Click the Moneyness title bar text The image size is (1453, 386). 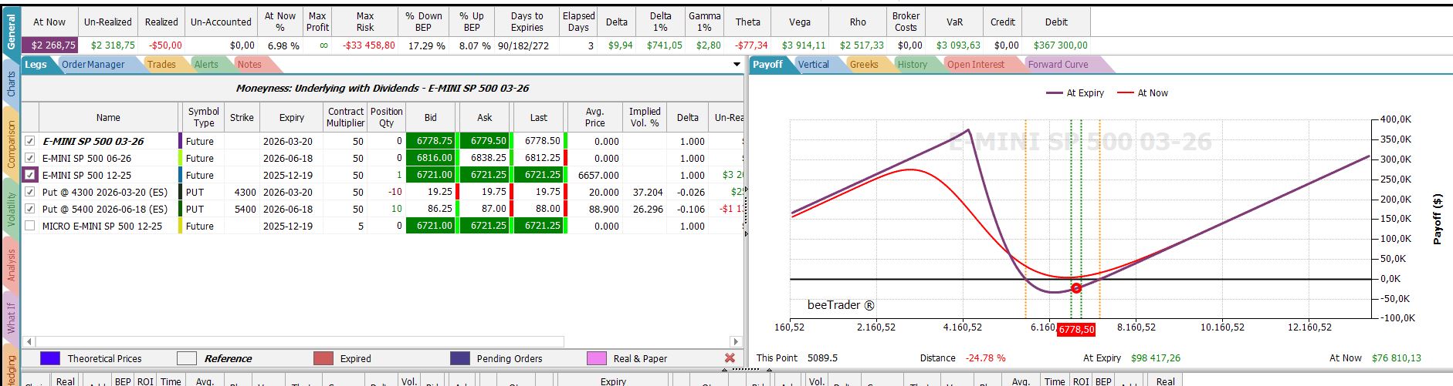click(382, 89)
